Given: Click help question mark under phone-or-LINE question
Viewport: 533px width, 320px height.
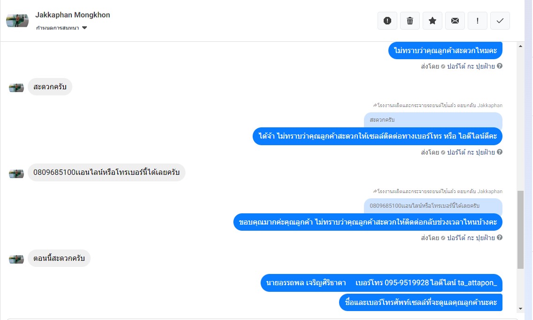Looking at the screenshot, I should pos(500,152).
